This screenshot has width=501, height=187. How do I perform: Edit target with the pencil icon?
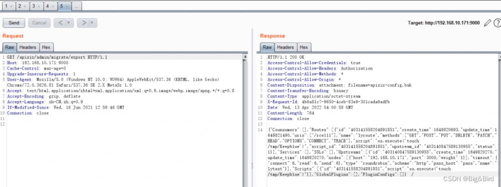(487, 23)
